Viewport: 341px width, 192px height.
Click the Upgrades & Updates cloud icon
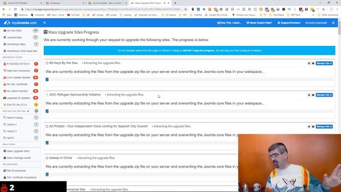click(x=5, y=98)
